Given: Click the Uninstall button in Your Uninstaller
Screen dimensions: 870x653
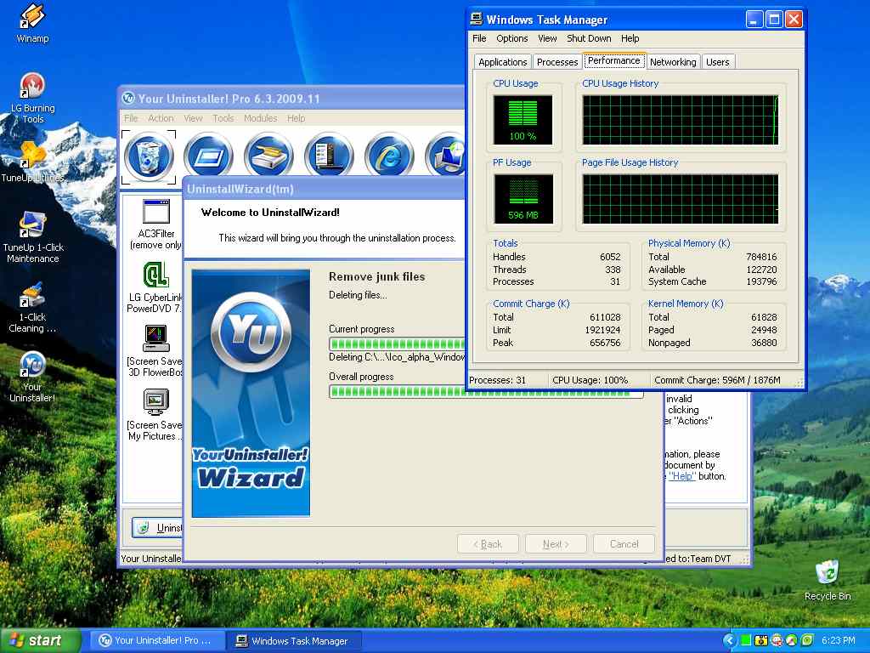Looking at the screenshot, I should coord(157,527).
